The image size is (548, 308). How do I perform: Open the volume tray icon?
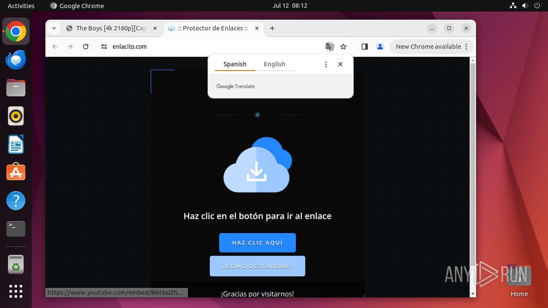point(525,6)
